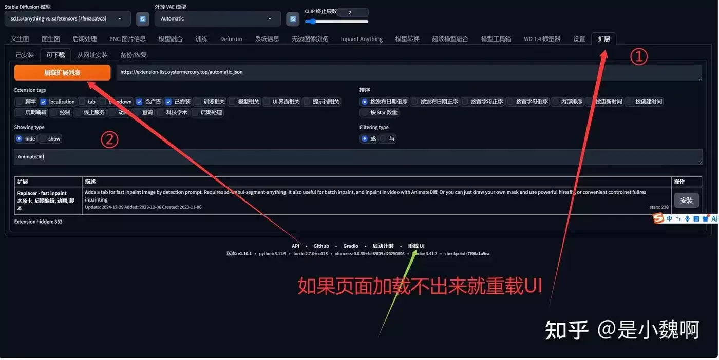
Task: Adjust the CLIP 终止层数 slider
Action: point(336,22)
